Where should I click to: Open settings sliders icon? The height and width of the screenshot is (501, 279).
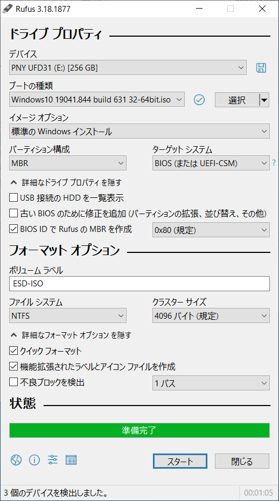(53, 460)
